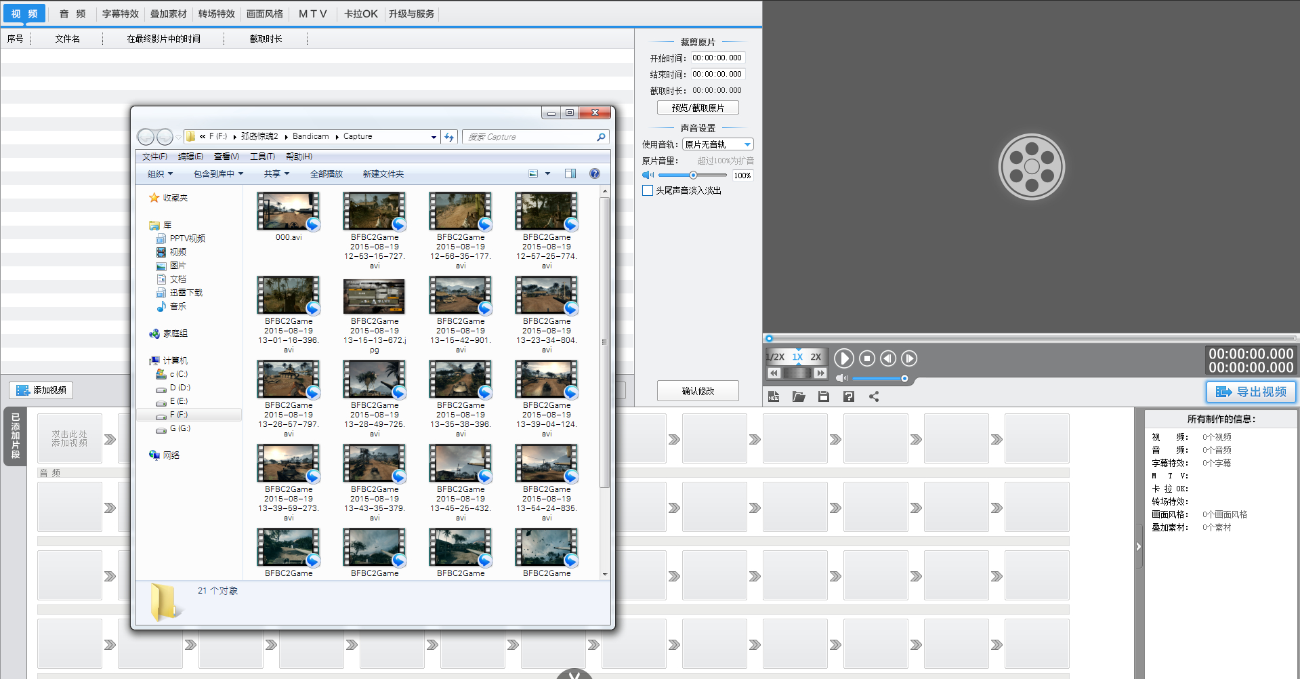Click the new project icon
The height and width of the screenshot is (679, 1300).
tap(774, 396)
